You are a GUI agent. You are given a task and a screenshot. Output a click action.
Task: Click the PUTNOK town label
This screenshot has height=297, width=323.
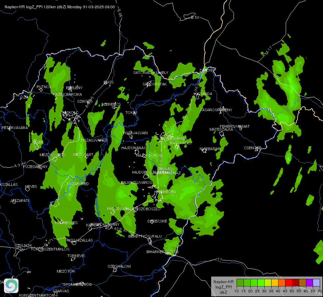tap(44, 87)
